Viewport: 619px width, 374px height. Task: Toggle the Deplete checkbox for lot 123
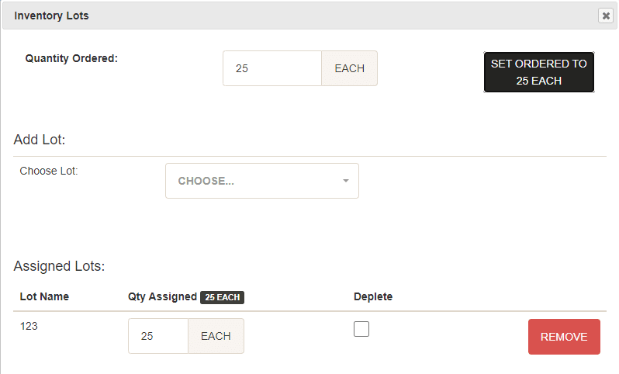coord(361,329)
